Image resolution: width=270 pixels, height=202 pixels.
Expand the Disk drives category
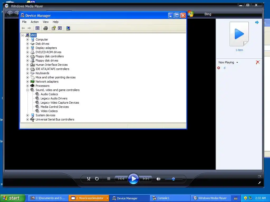point(27,44)
